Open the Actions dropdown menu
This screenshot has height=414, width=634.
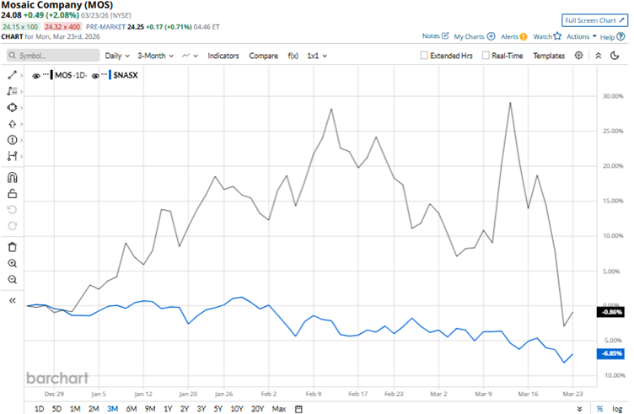[x=582, y=36]
